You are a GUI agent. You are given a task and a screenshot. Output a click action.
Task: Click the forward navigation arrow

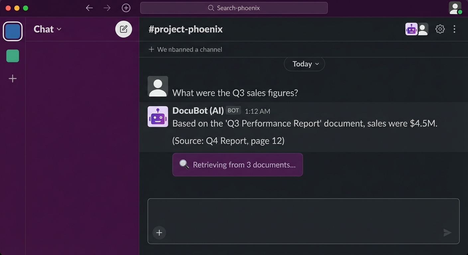coord(107,8)
